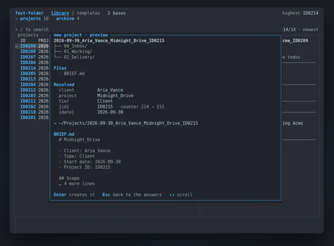Click the 02_Delivery/ folder entry
The width and height of the screenshot is (334, 246).
tap(79, 57)
